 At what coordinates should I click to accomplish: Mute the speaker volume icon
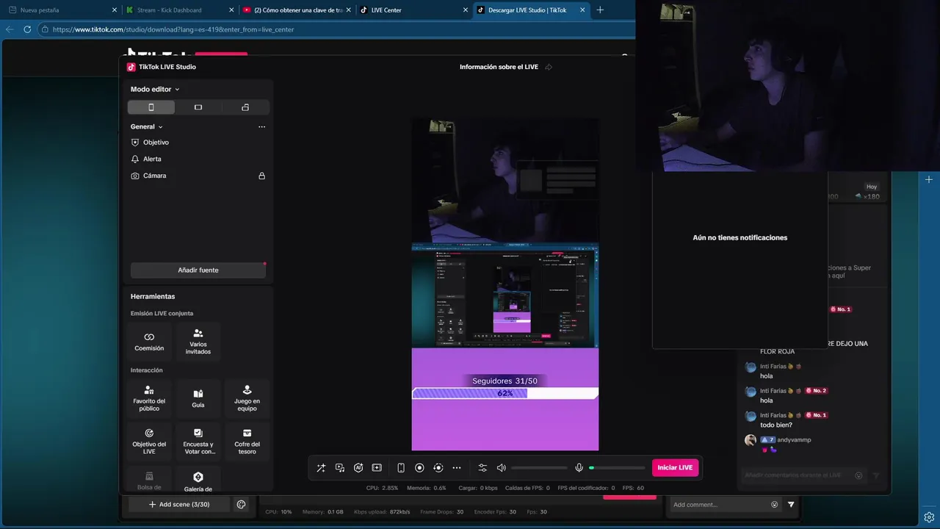(502, 468)
